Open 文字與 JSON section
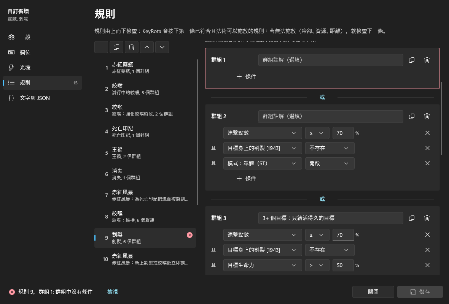This screenshot has height=304, width=449. pyautogui.click(x=42, y=98)
